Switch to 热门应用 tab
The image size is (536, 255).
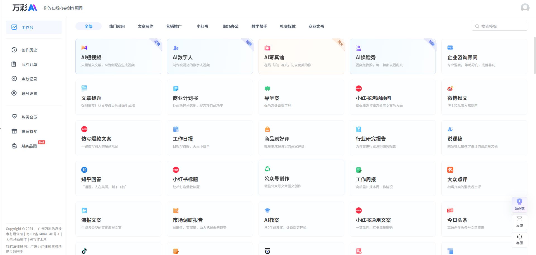pyautogui.click(x=117, y=26)
